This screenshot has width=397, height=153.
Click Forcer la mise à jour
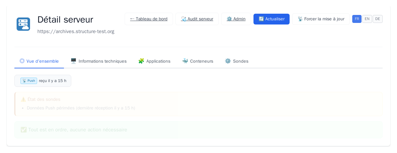(321, 19)
